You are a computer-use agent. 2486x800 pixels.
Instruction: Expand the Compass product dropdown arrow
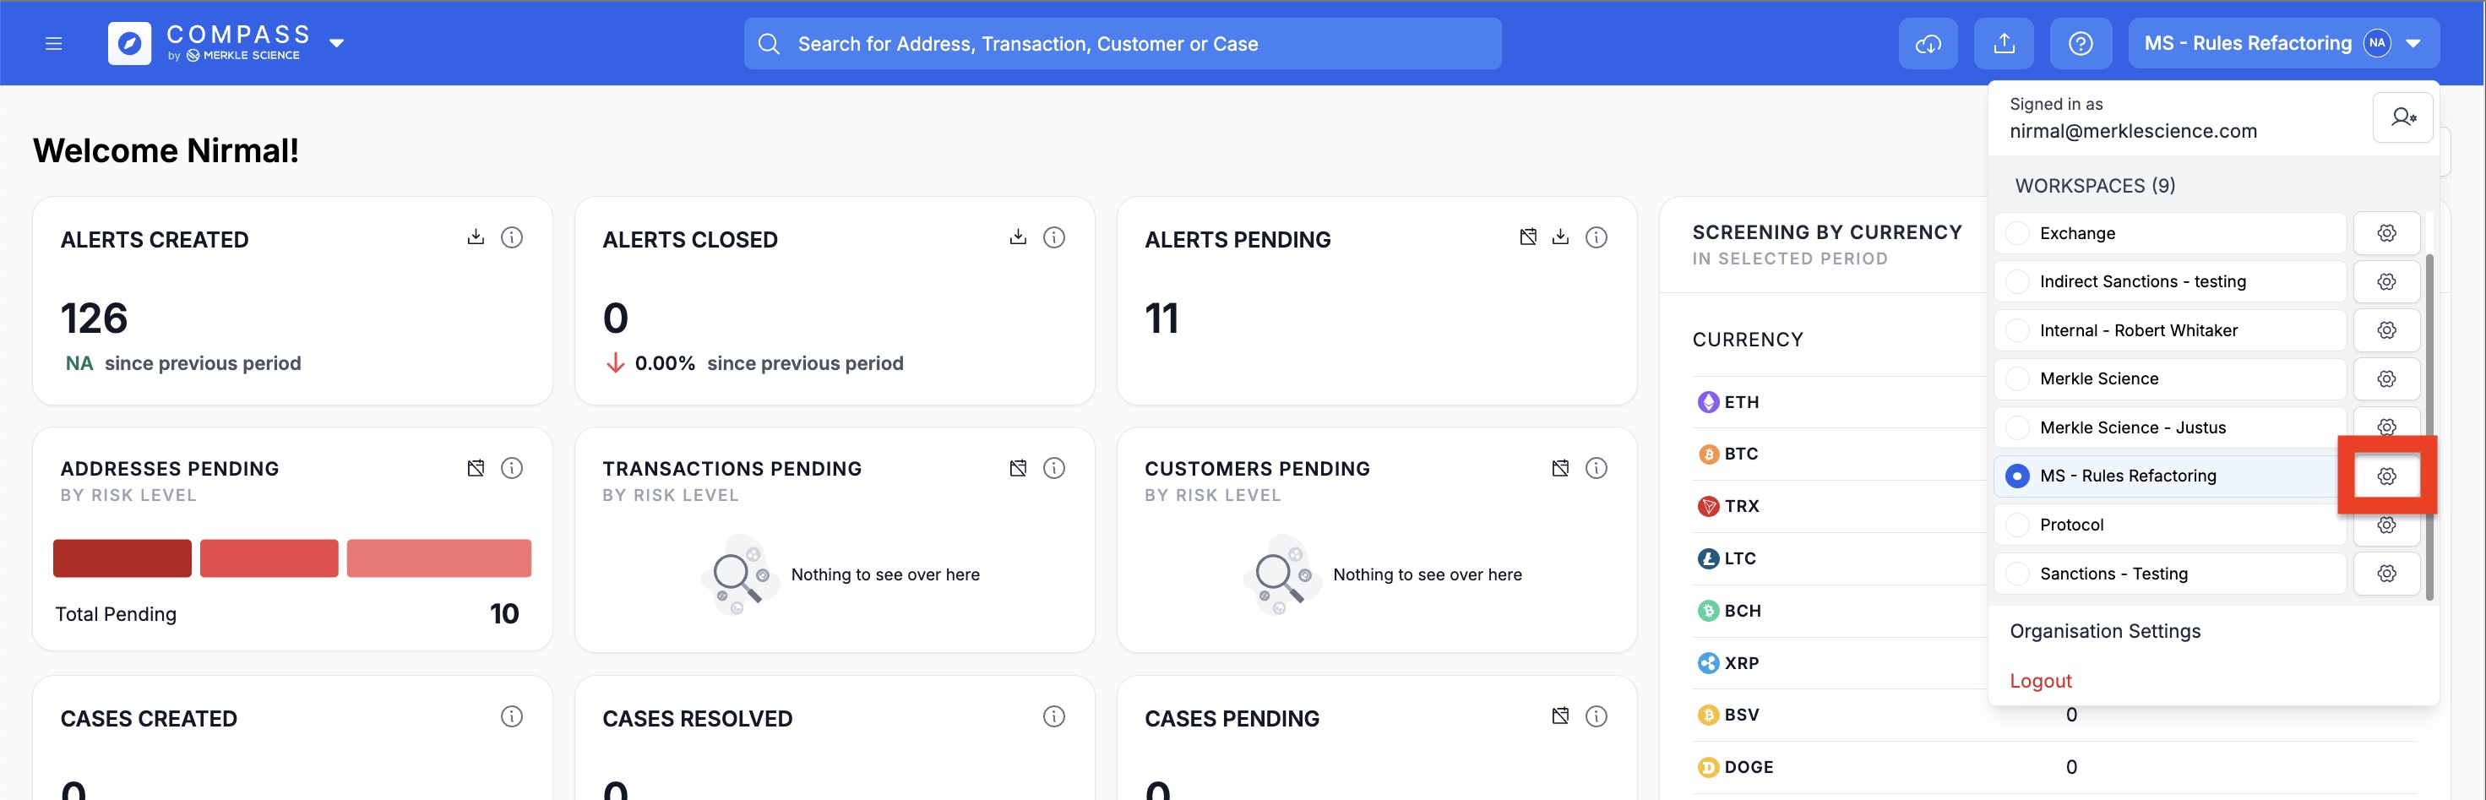(337, 43)
